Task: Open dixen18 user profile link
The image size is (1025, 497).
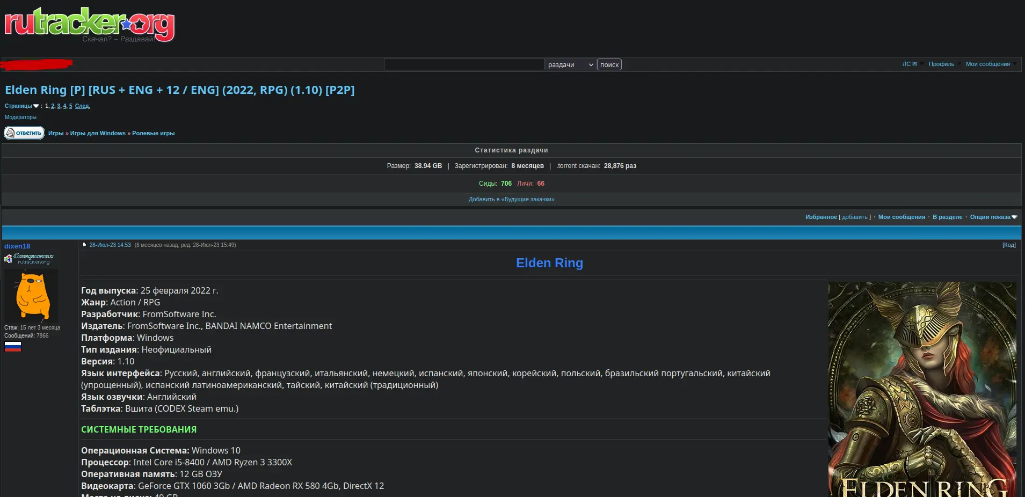Action: pos(17,246)
